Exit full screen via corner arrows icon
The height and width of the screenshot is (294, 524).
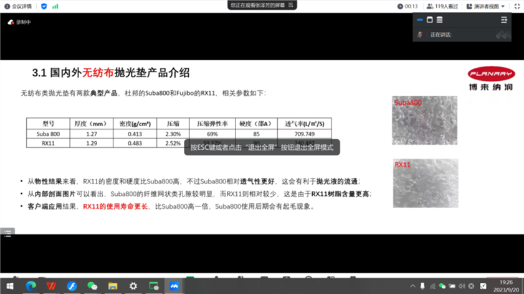coord(517,6)
